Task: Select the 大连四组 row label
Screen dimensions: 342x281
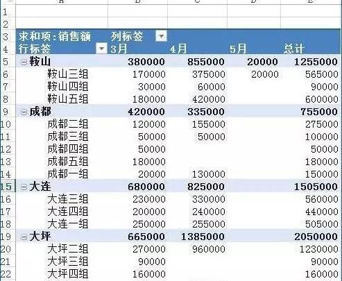Action: (x=68, y=212)
